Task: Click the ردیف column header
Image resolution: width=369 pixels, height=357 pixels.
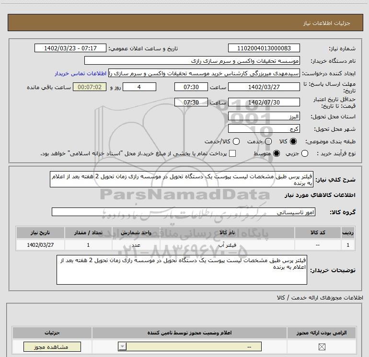Action: click(x=348, y=232)
